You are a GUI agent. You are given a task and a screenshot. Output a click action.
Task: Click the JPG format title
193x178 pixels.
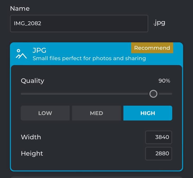point(39,50)
